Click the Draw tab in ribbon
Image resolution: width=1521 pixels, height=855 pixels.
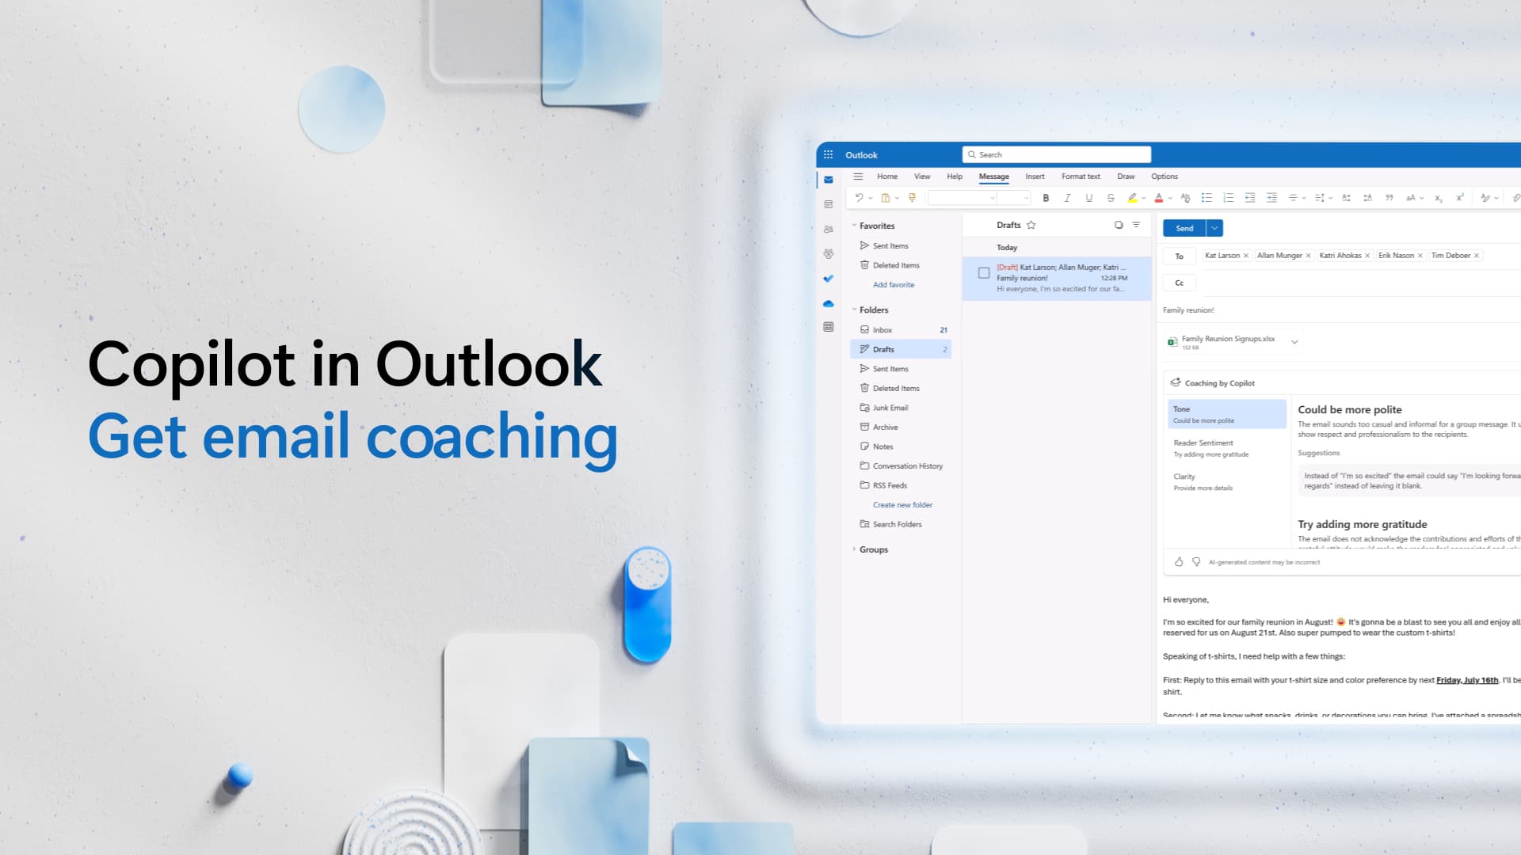[x=1126, y=176]
